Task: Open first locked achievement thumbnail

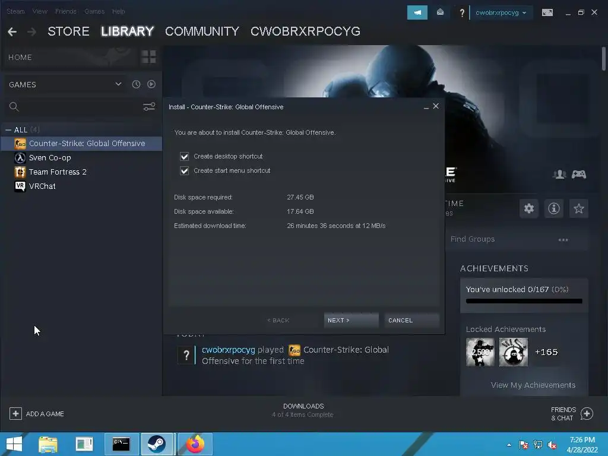Action: tap(480, 352)
